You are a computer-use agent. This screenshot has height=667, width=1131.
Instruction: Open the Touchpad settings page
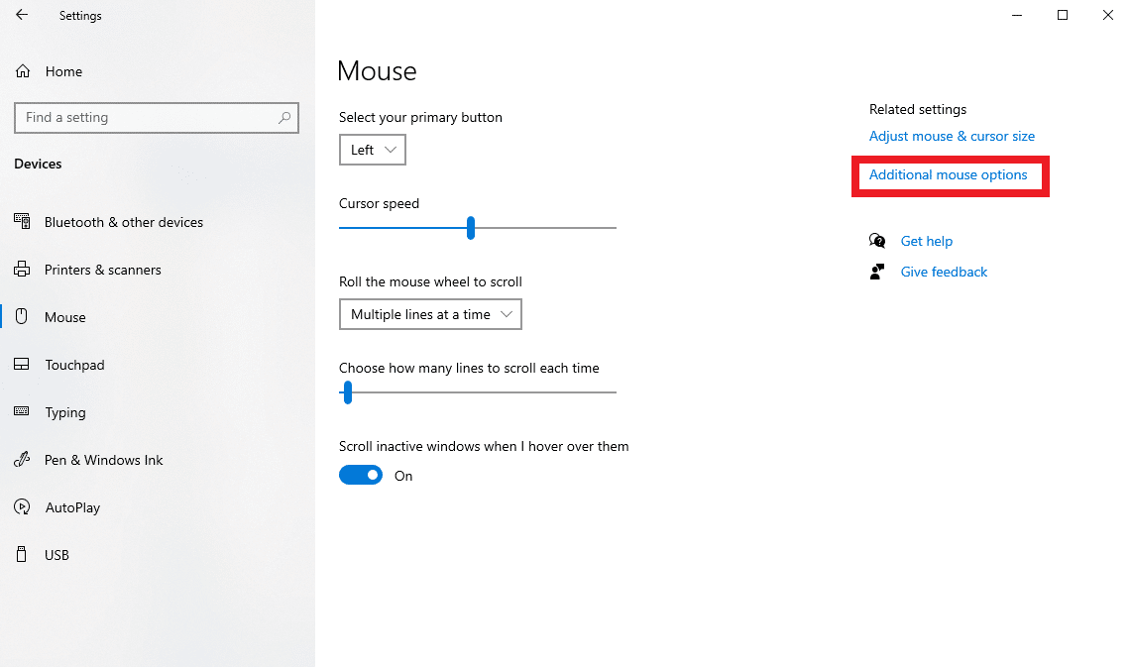[x=75, y=365]
